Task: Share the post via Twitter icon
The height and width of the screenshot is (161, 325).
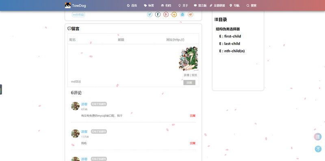Action: pos(149,15)
